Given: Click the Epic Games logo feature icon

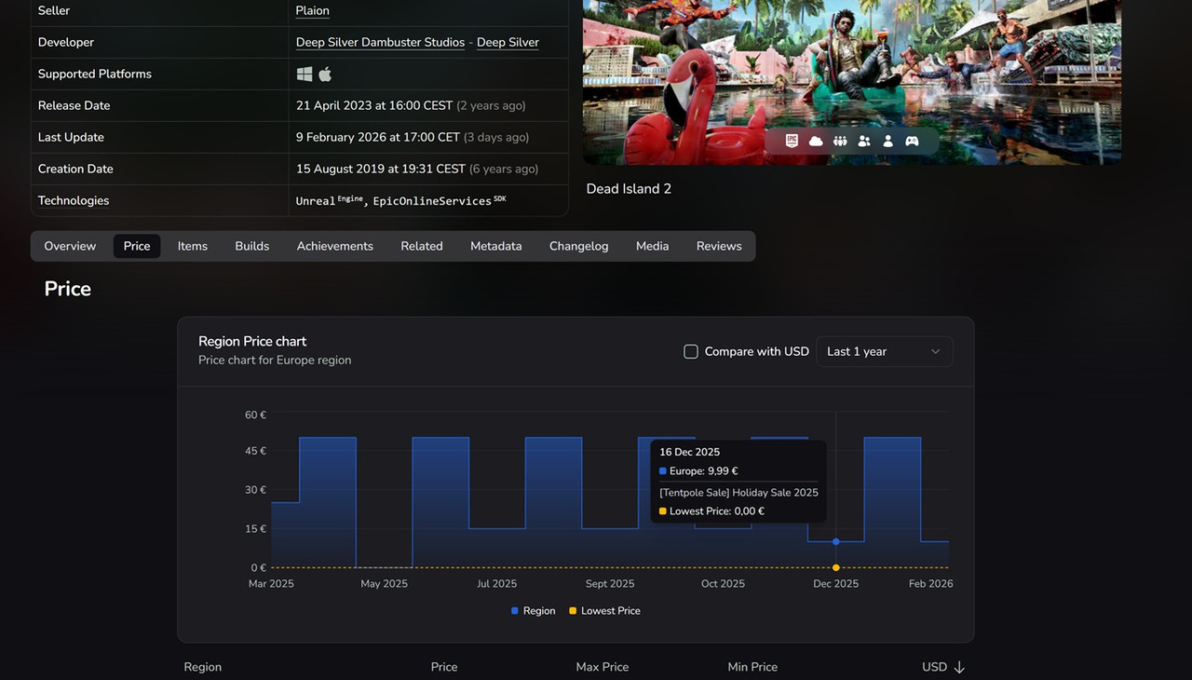Looking at the screenshot, I should point(792,141).
